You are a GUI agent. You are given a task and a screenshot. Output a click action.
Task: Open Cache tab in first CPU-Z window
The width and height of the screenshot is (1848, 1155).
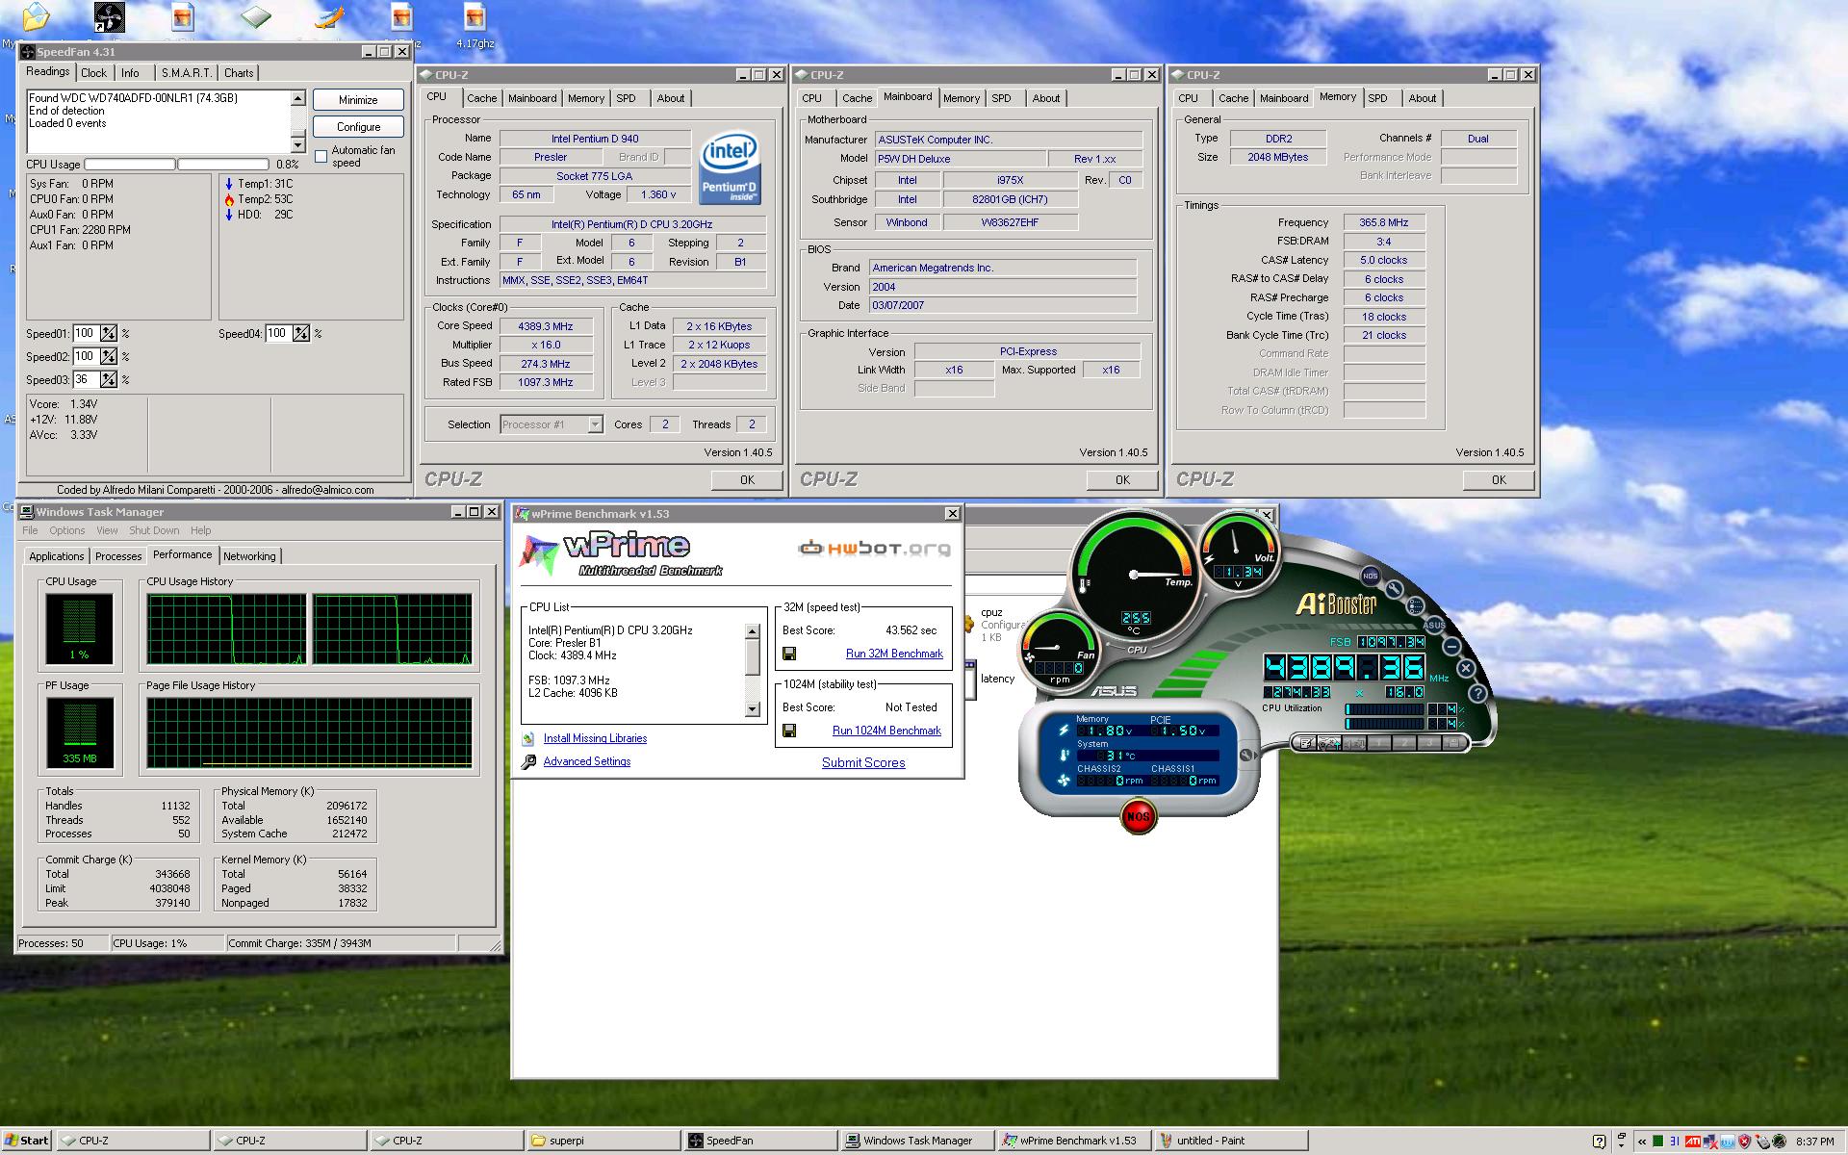(x=481, y=98)
